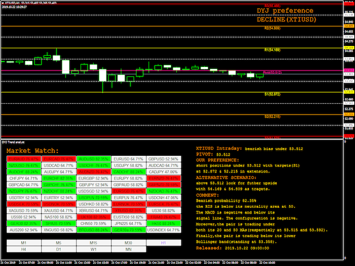This screenshot has width=355, height=266.
Task: Open the USDTRY 52.94% symbol
Action: click(x=23, y=197)
